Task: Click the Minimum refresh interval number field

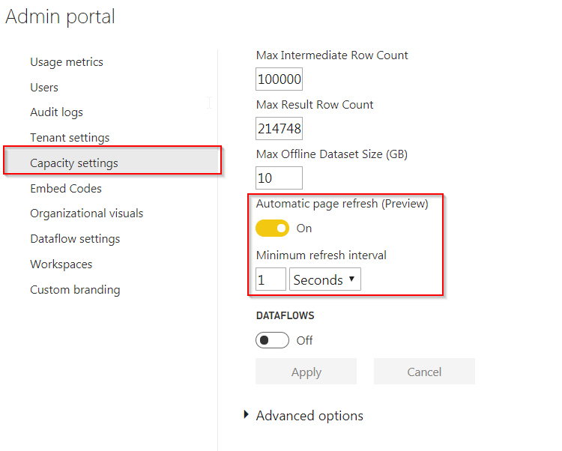Action: point(271,279)
